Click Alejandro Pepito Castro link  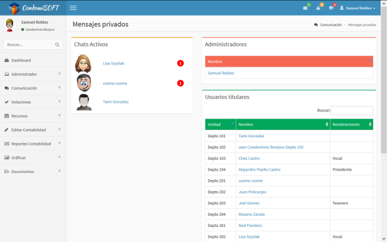259,170
